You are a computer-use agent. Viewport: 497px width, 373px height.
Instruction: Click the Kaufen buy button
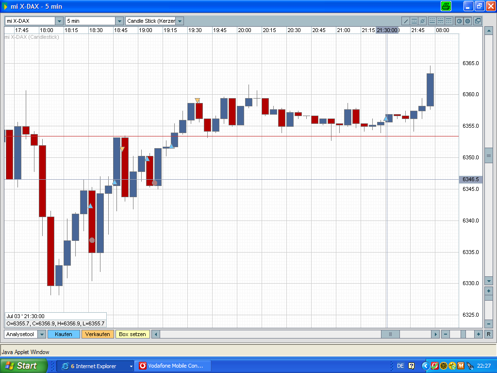point(64,334)
